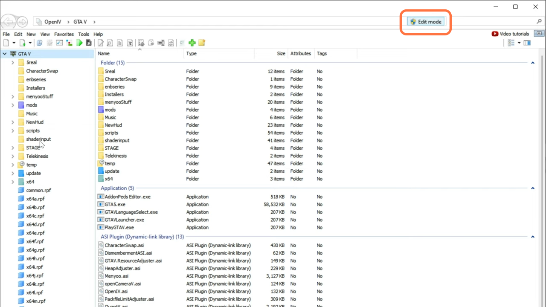Click the new file with green plus icon
The width and height of the screenshot is (546, 307).
(x=23, y=43)
